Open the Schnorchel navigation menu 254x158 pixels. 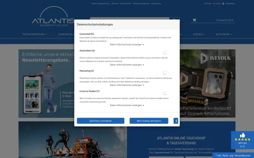66,35
